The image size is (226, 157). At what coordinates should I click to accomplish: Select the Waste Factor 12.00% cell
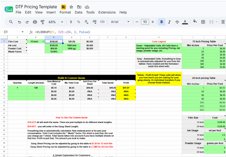click(54, 52)
